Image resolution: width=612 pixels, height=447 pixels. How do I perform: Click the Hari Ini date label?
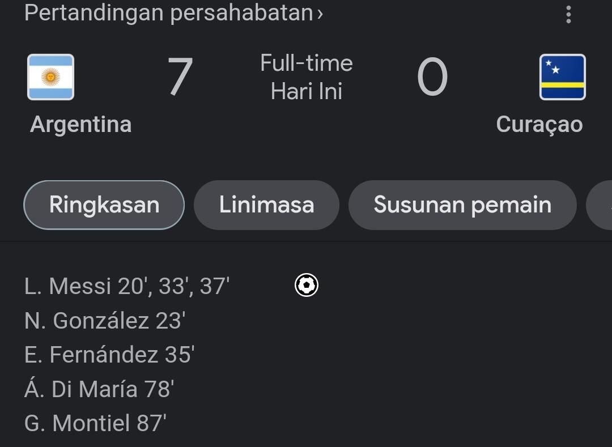pyautogui.click(x=307, y=91)
